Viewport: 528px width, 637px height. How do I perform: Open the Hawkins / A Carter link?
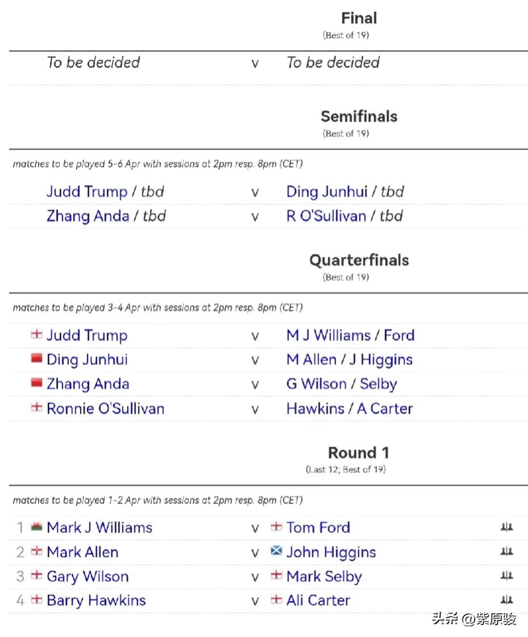tap(349, 409)
